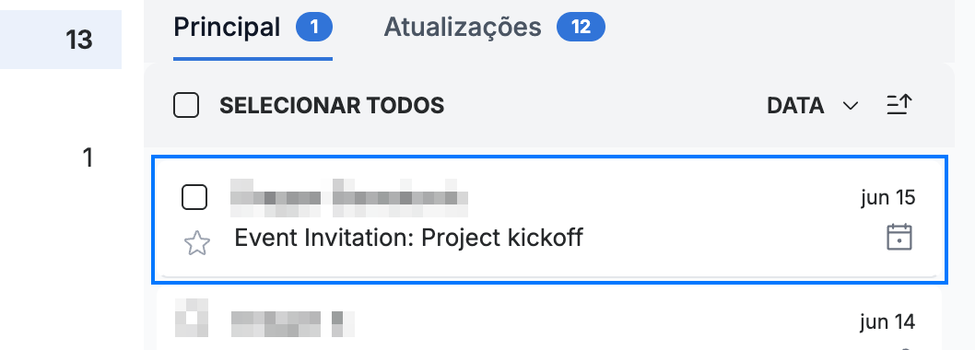Select the highlighted sidebar folder showing 13

tap(61, 40)
